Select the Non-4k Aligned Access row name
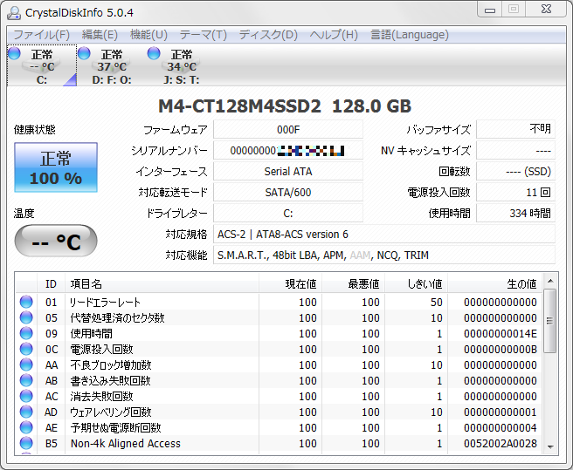573x470 pixels. point(126,443)
